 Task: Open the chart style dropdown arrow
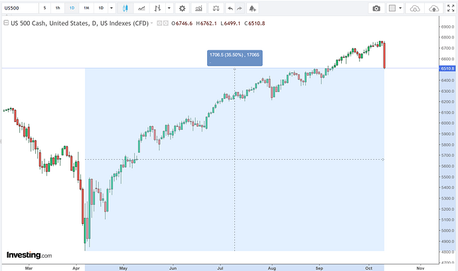(x=169, y=8)
